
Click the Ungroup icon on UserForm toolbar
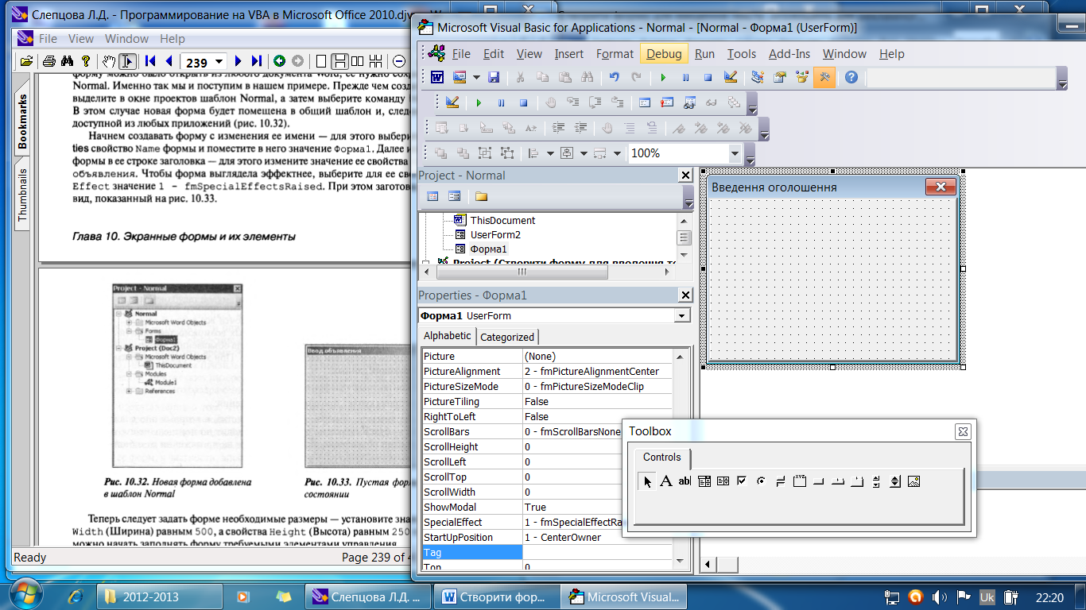[507, 153]
